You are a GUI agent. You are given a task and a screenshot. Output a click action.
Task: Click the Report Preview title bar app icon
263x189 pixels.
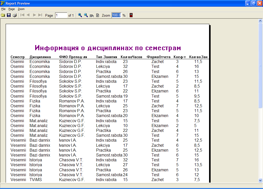point(3,3)
